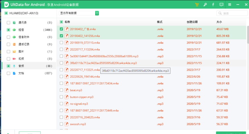Image resolution: width=249 pixels, height=134 pixels.
Task: Open the feedback chat icon
Action: 221,5
